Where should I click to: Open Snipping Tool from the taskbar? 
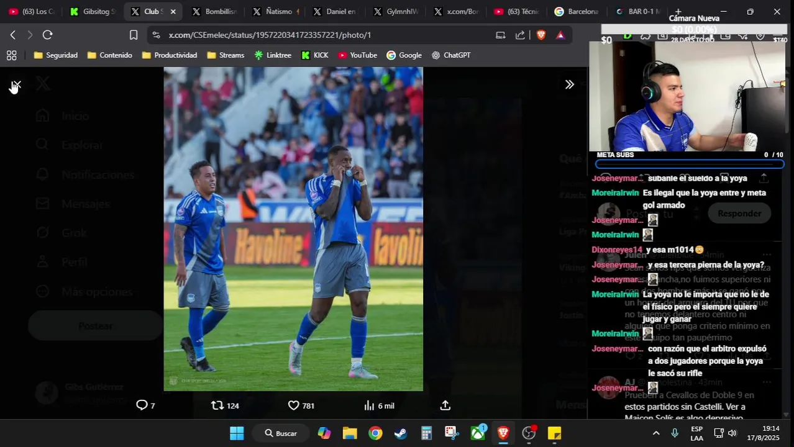point(452,433)
